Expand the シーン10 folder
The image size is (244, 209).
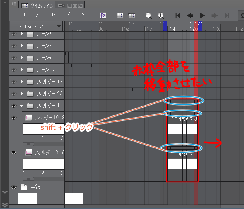point(22,70)
